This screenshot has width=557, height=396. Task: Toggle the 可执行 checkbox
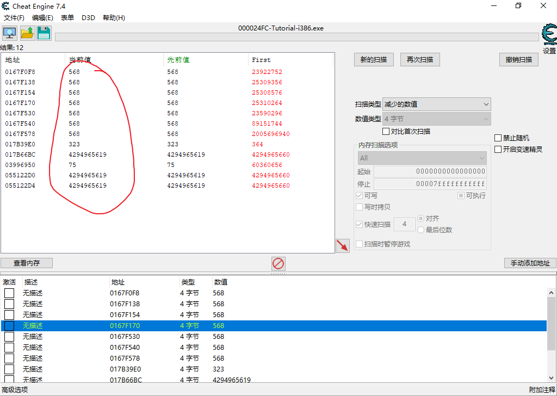461,196
